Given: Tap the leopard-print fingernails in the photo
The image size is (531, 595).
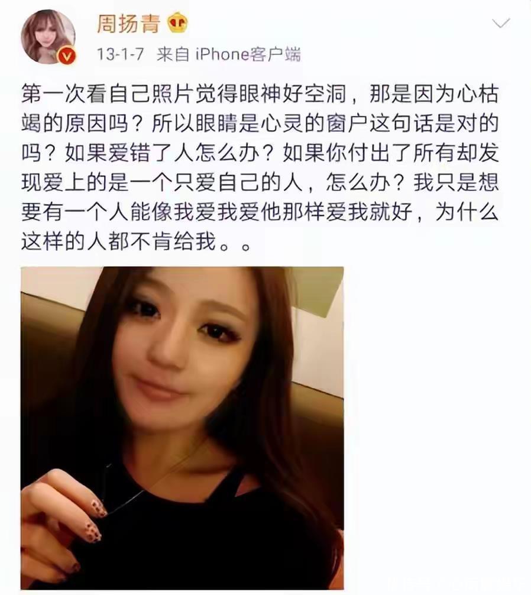Looking at the screenshot, I should [x=96, y=518].
